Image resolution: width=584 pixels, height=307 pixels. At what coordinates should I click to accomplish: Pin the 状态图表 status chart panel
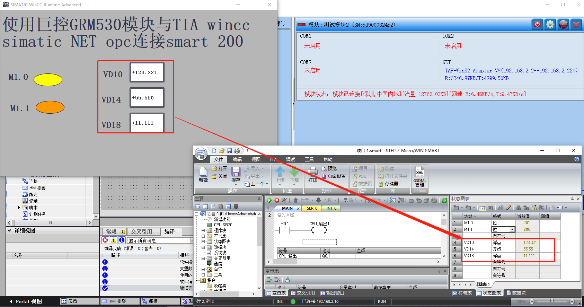click(573, 199)
